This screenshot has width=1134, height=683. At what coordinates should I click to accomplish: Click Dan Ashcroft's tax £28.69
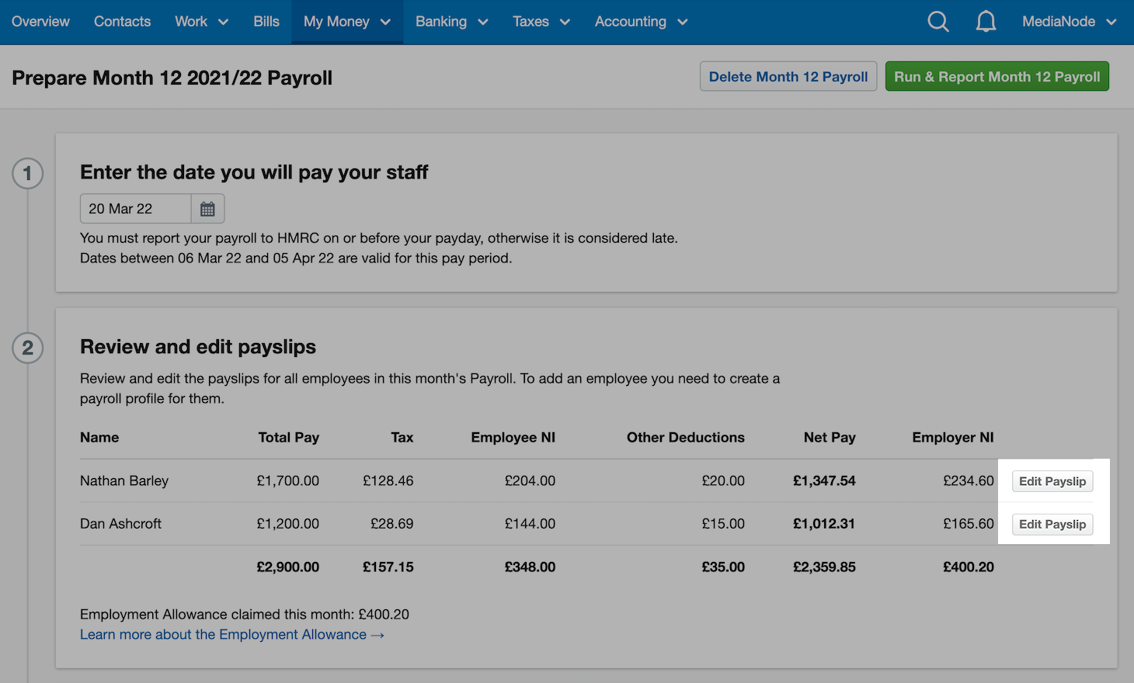pyautogui.click(x=392, y=524)
